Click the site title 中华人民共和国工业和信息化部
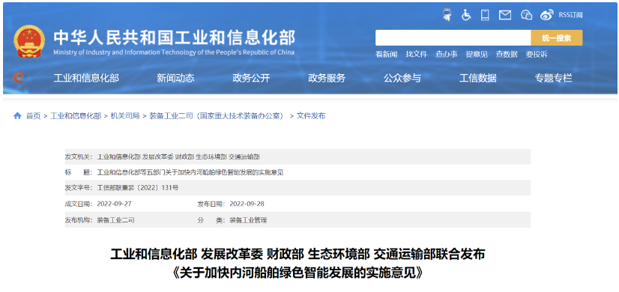This screenshot has width=619, height=292. (x=174, y=38)
